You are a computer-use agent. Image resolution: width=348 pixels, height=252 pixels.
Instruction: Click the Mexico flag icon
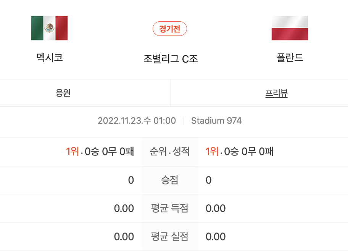pos(49,28)
